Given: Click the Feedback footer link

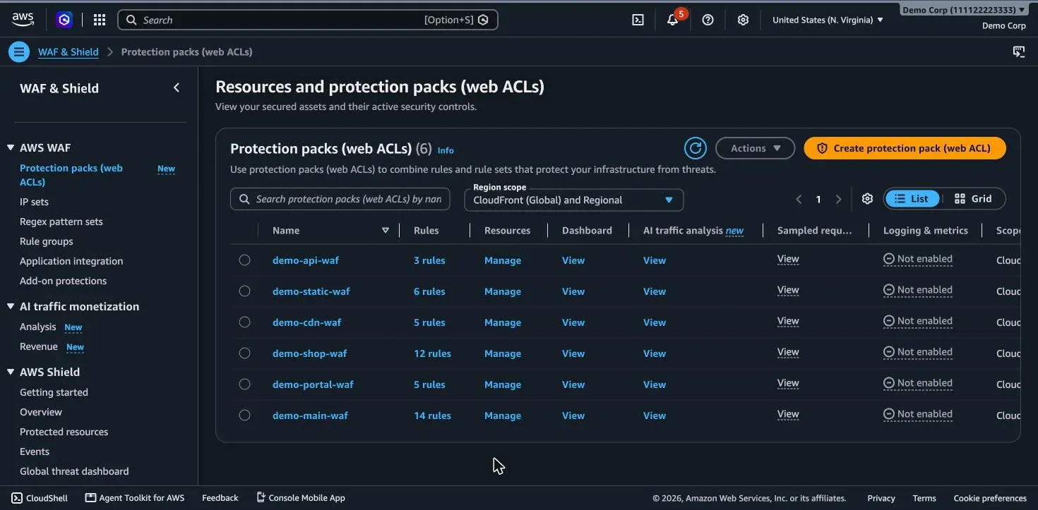Looking at the screenshot, I should [x=220, y=497].
